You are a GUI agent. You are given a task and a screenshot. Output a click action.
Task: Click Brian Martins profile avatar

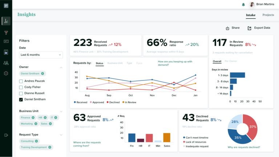[252, 5]
